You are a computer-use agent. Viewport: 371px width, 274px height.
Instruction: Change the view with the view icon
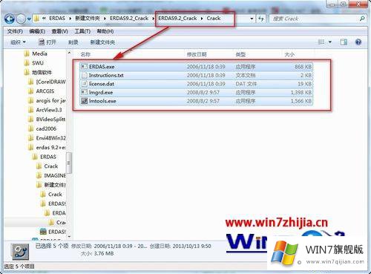coord(321,42)
